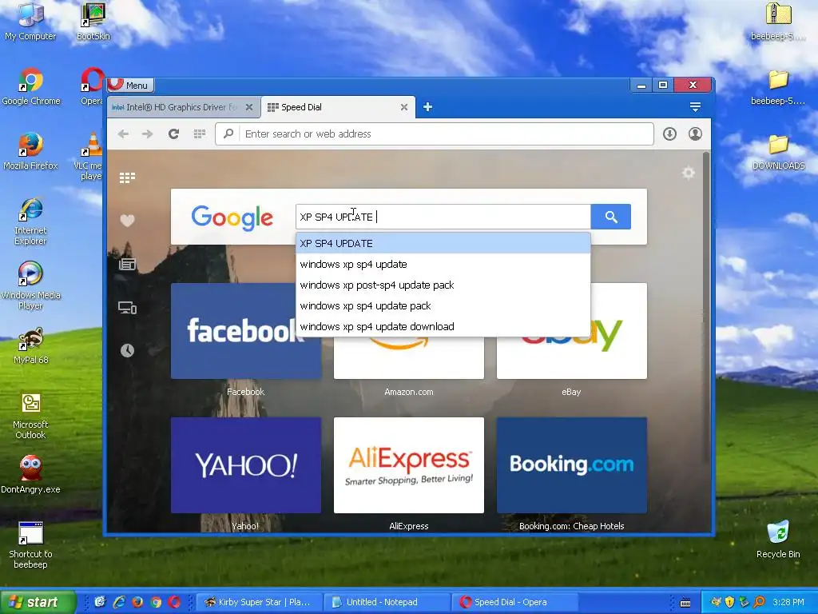Open the user account icon in Opera
Screen dimensions: 818x614
[696, 134]
